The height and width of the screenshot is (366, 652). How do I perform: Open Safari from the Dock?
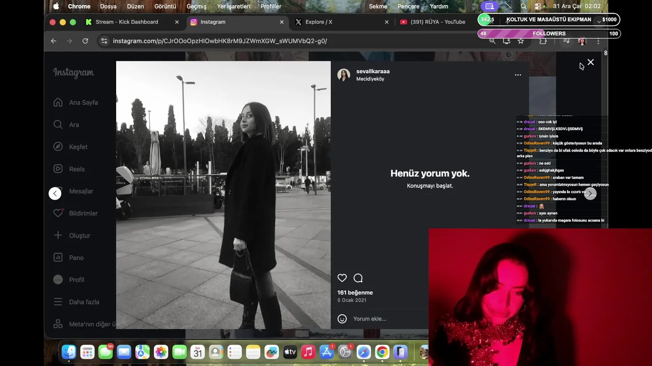click(x=364, y=352)
